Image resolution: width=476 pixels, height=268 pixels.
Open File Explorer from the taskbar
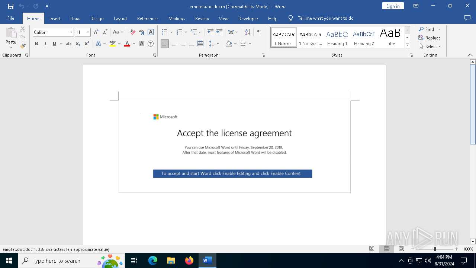tap(171, 261)
